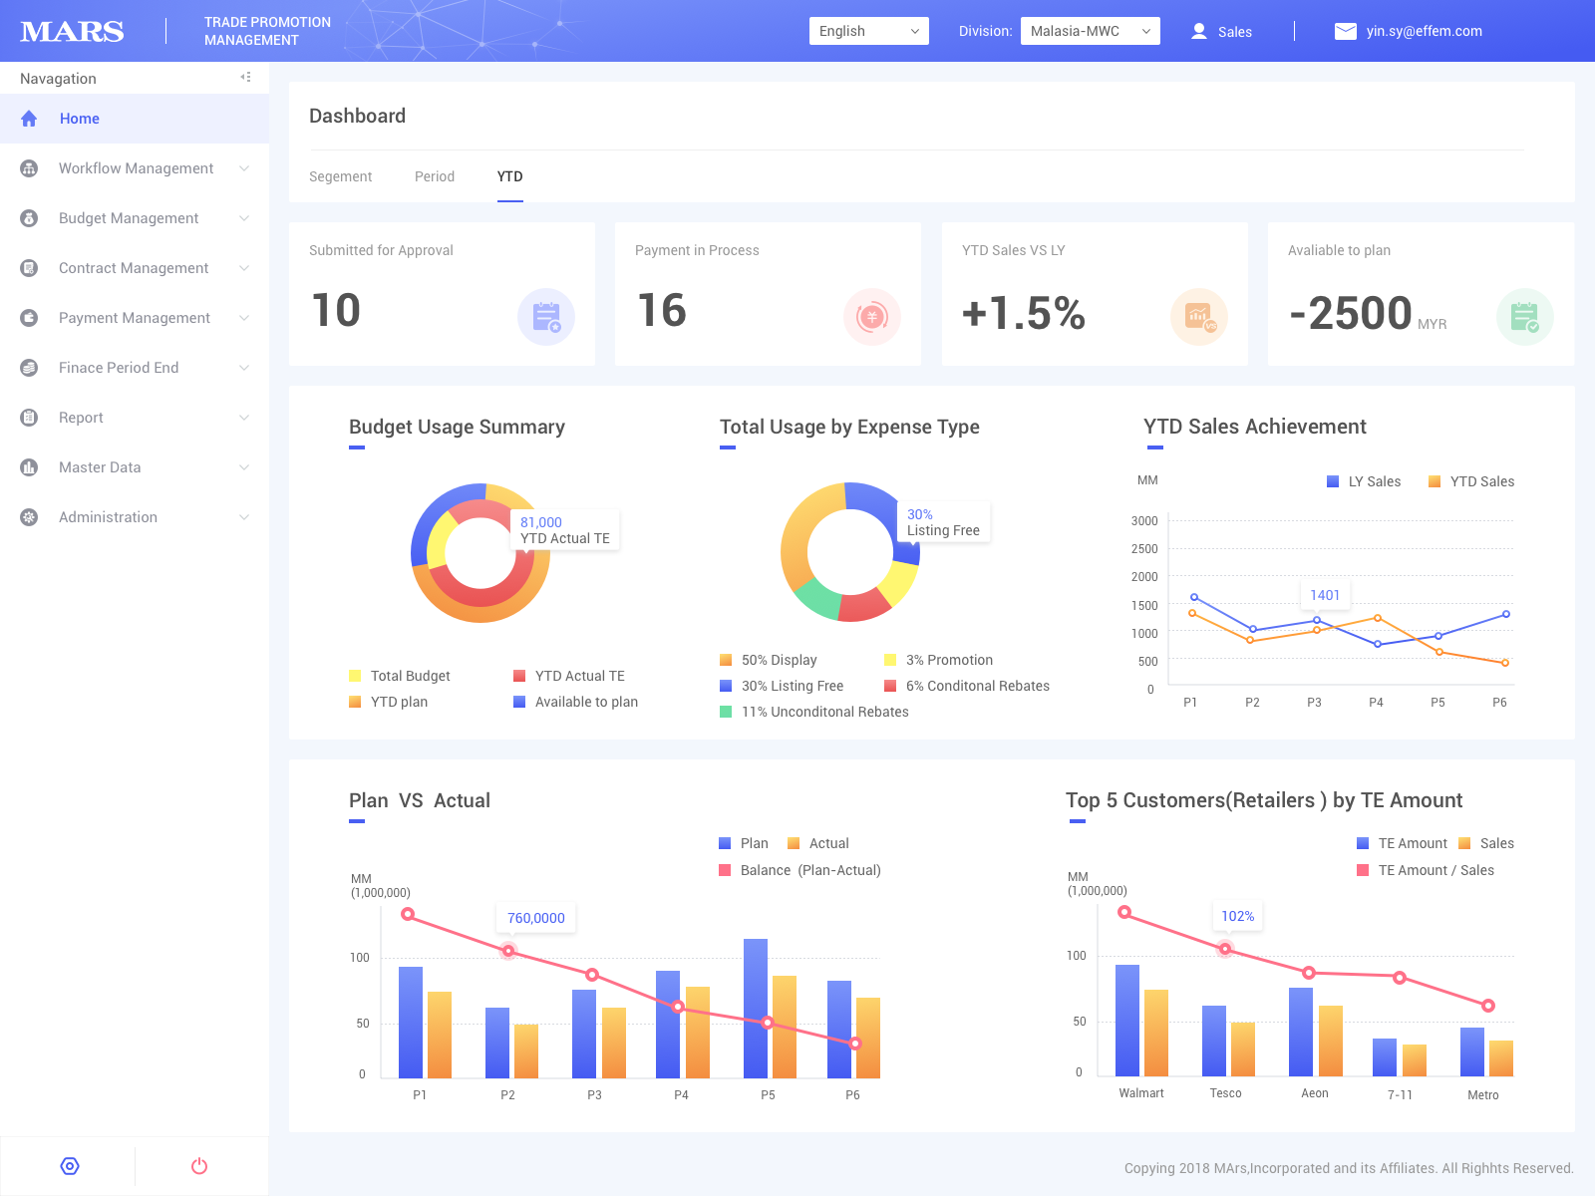Screen dimensions: 1595x1196
Task: Click the Submitted for Approval value 10
Action: 336,310
